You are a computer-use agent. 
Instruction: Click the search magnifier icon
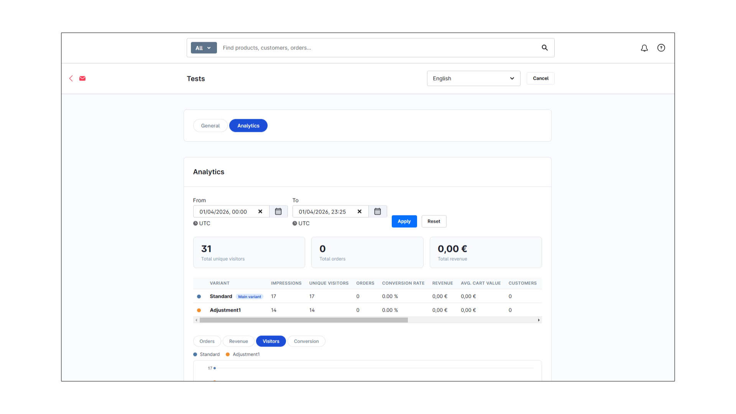[545, 48]
